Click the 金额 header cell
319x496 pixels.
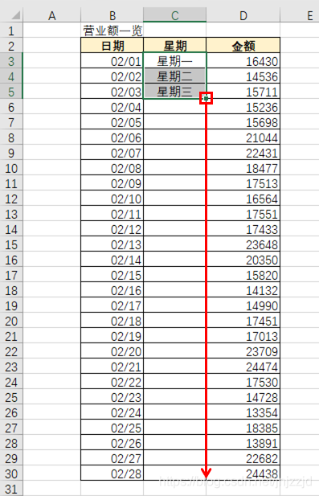pos(243,46)
